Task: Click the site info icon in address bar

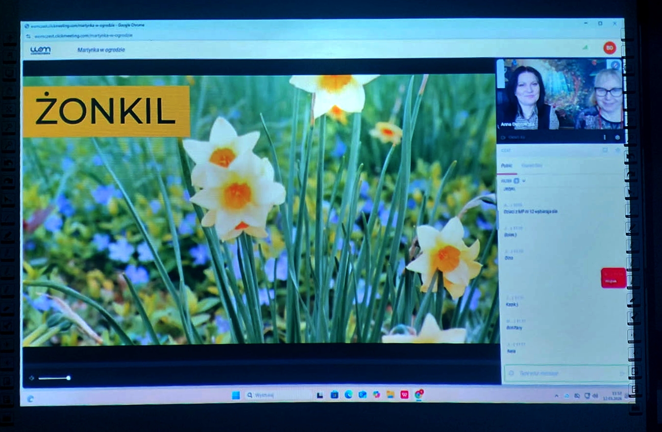Action: pyautogui.click(x=28, y=36)
